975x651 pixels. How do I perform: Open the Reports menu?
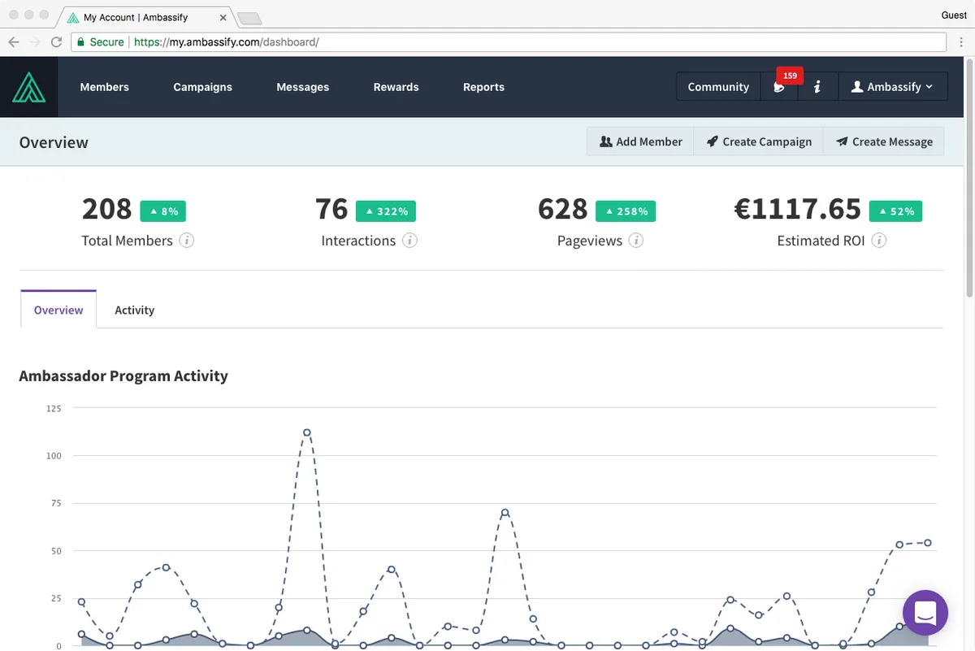tap(483, 87)
